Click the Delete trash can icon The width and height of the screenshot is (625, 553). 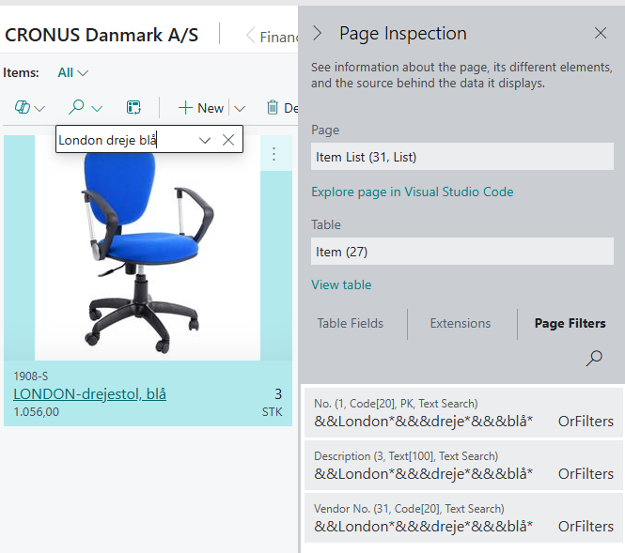coord(273,107)
